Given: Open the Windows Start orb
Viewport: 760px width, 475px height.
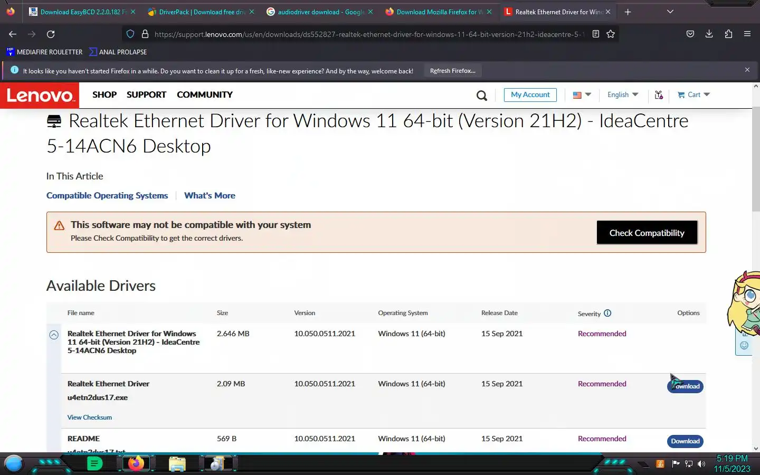Looking at the screenshot, I should (14, 464).
